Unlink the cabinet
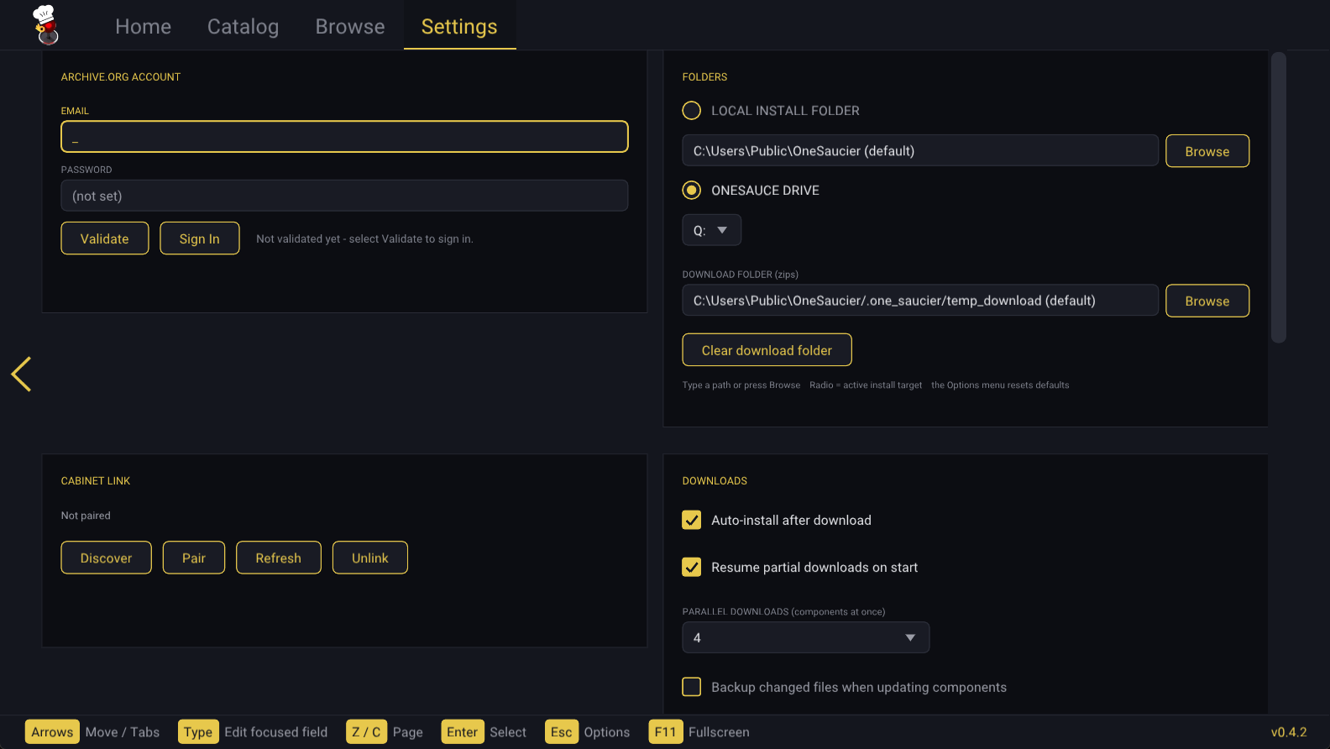 tap(370, 558)
